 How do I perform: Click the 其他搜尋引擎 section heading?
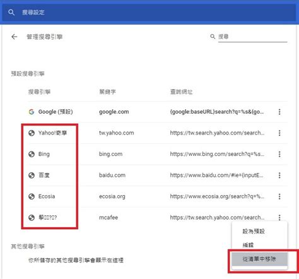pyautogui.click(x=28, y=246)
